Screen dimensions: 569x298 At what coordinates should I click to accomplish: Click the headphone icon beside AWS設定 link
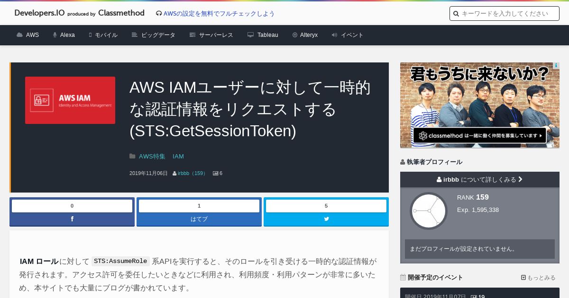pyautogui.click(x=159, y=14)
